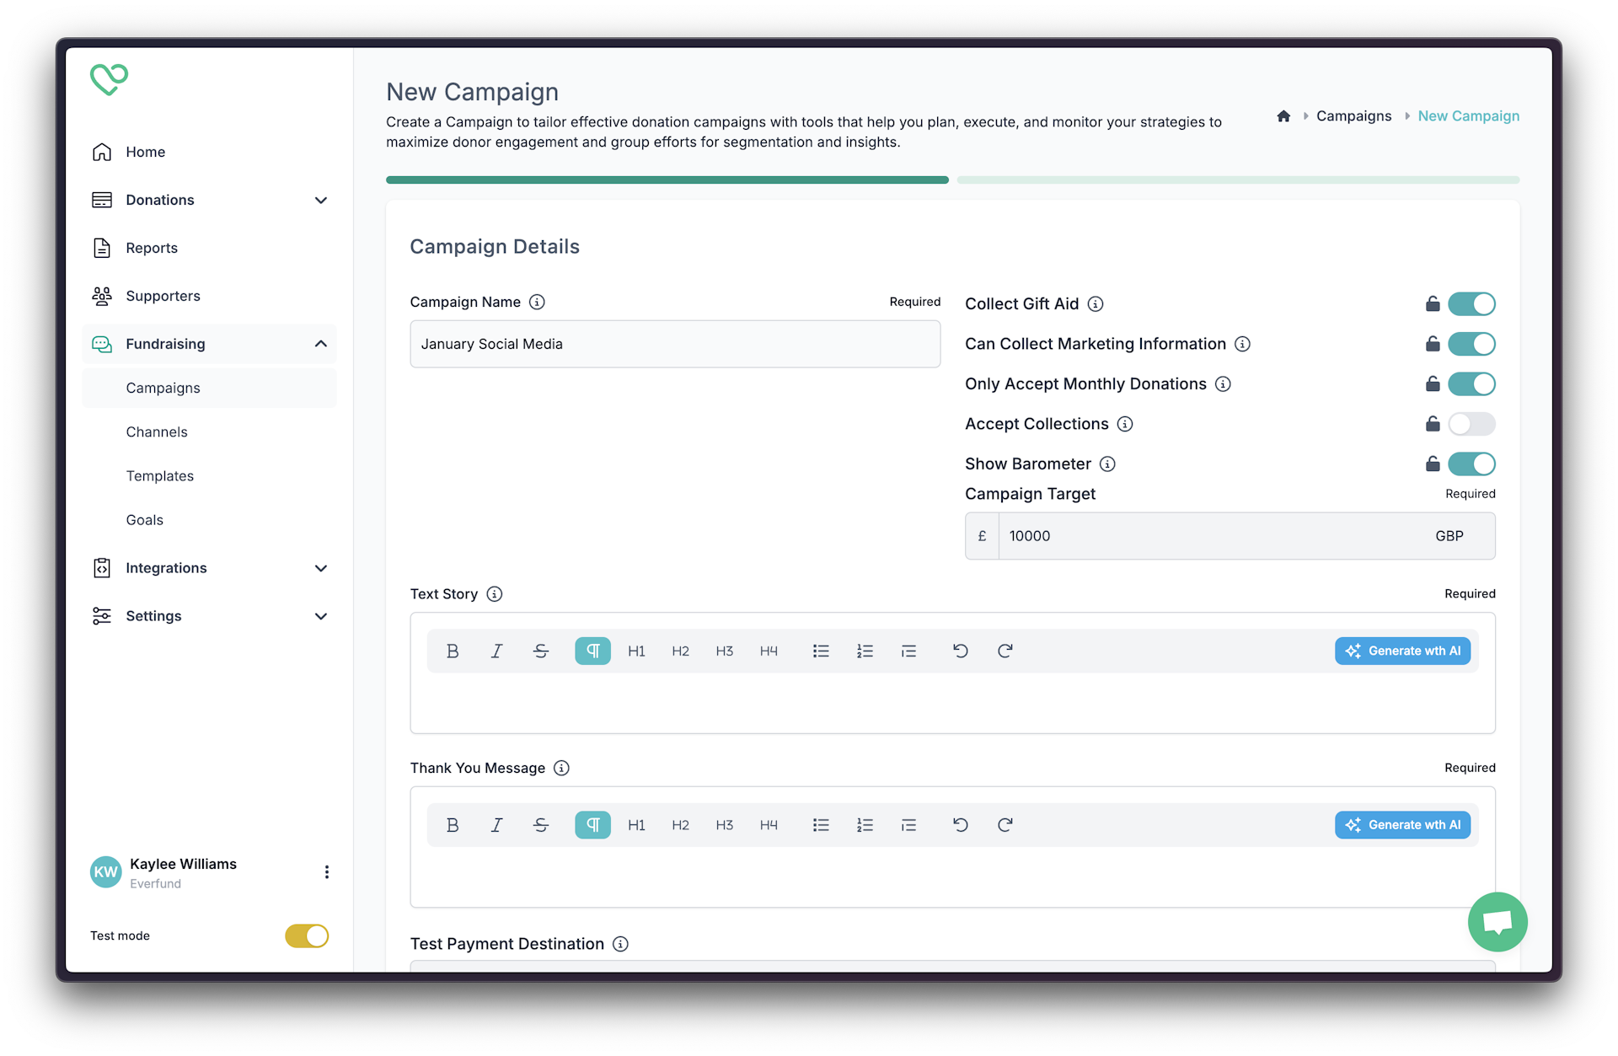Open the Campaigns submenu item
Screen dimensions: 1618x1056
pos(164,387)
